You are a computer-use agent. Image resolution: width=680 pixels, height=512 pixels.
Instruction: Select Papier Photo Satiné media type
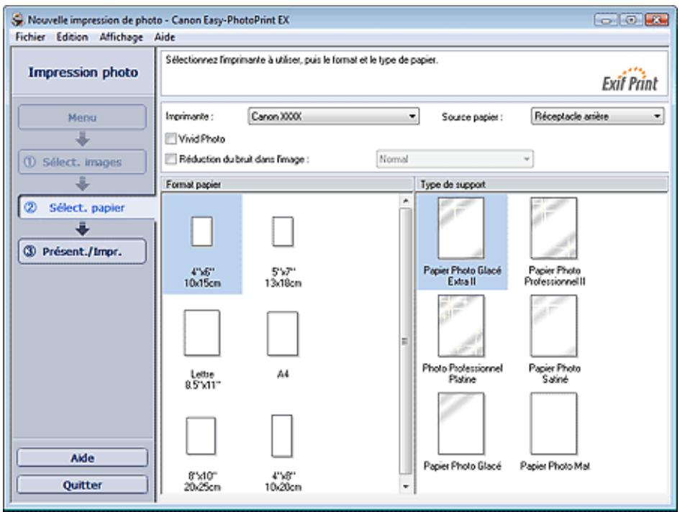(554, 339)
